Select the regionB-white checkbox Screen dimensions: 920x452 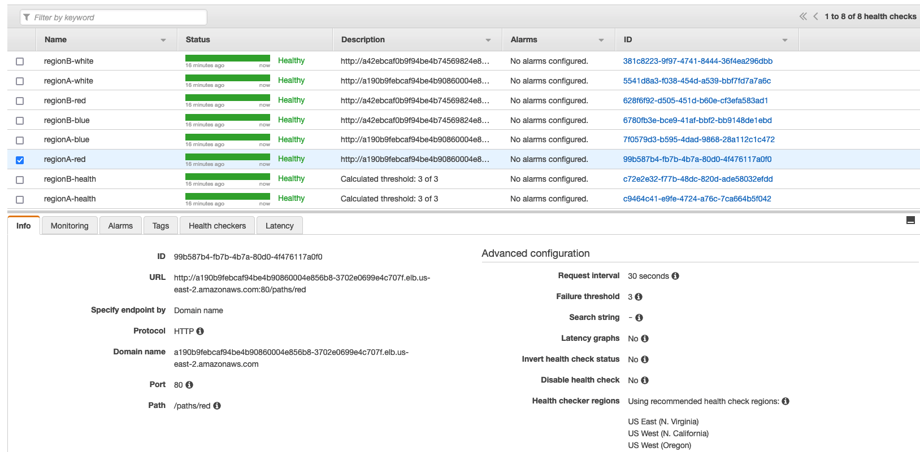click(x=20, y=62)
